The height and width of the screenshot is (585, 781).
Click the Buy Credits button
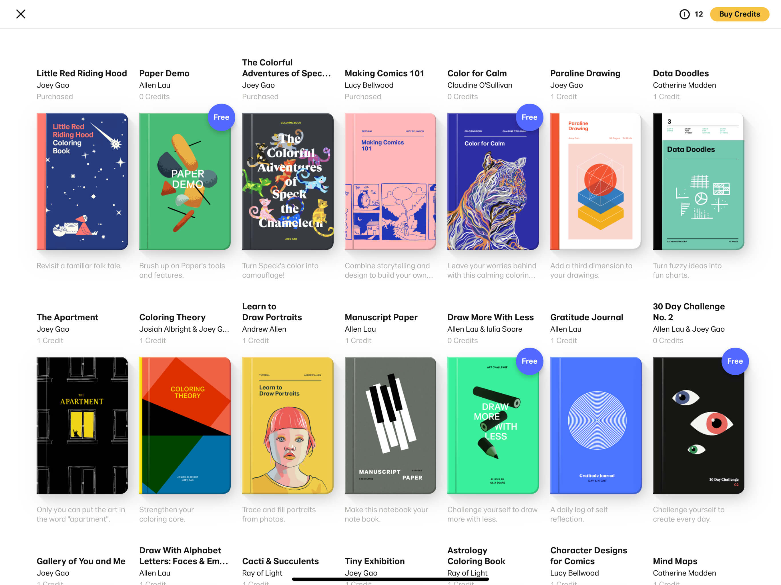pos(739,14)
